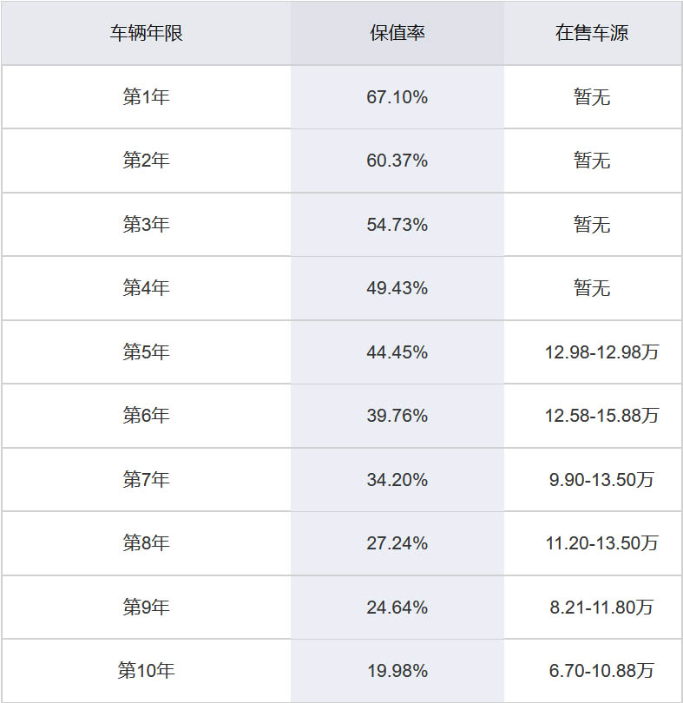Open the 6.70-10.88万 listings link
Screen dimensions: 683x703
point(601,671)
